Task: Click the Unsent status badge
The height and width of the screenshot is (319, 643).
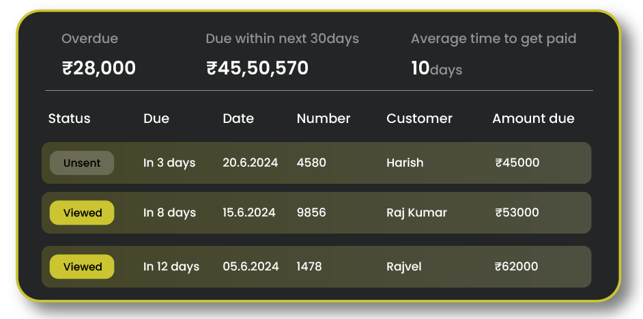Action: pos(82,163)
